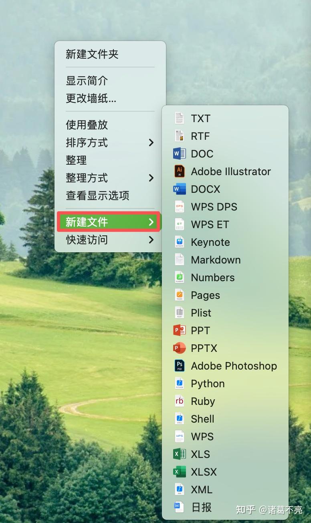The height and width of the screenshot is (523, 311).
Task: Select 日报 text label
Action: (202, 507)
